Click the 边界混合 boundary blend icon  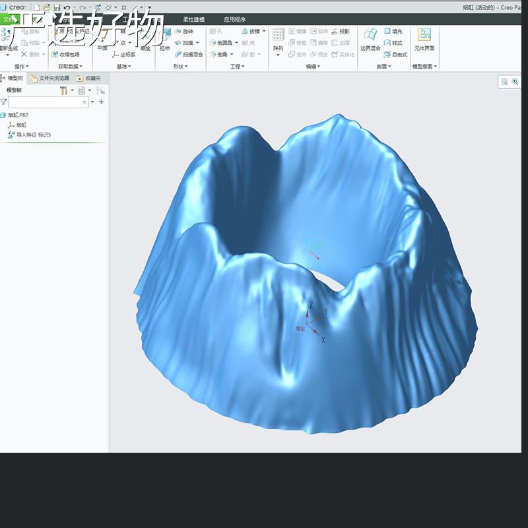[370, 40]
